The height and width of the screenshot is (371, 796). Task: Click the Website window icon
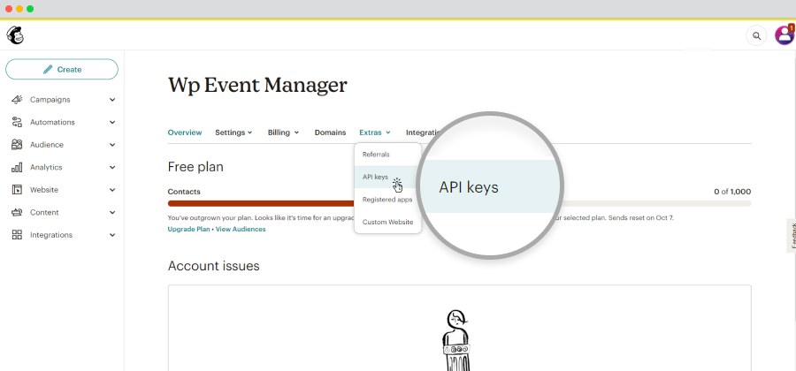(17, 190)
